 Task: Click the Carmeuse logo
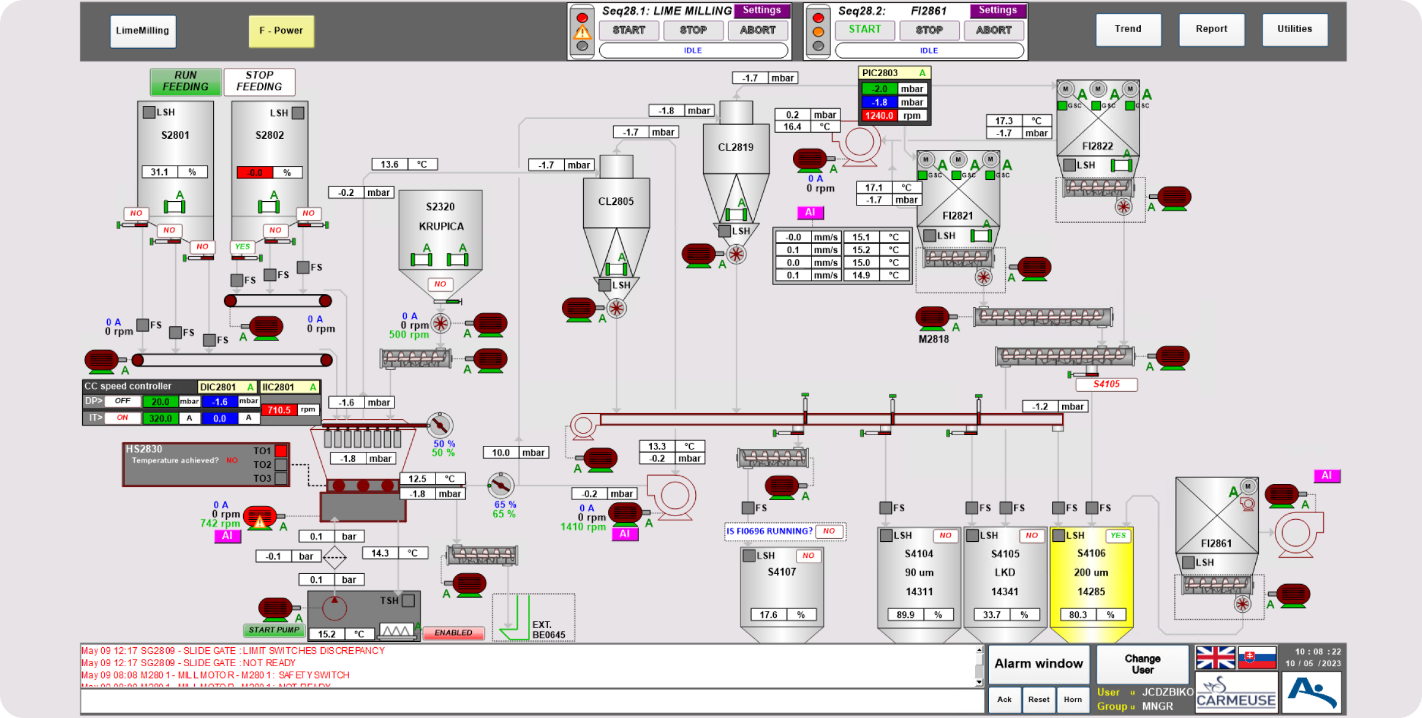tap(1236, 693)
